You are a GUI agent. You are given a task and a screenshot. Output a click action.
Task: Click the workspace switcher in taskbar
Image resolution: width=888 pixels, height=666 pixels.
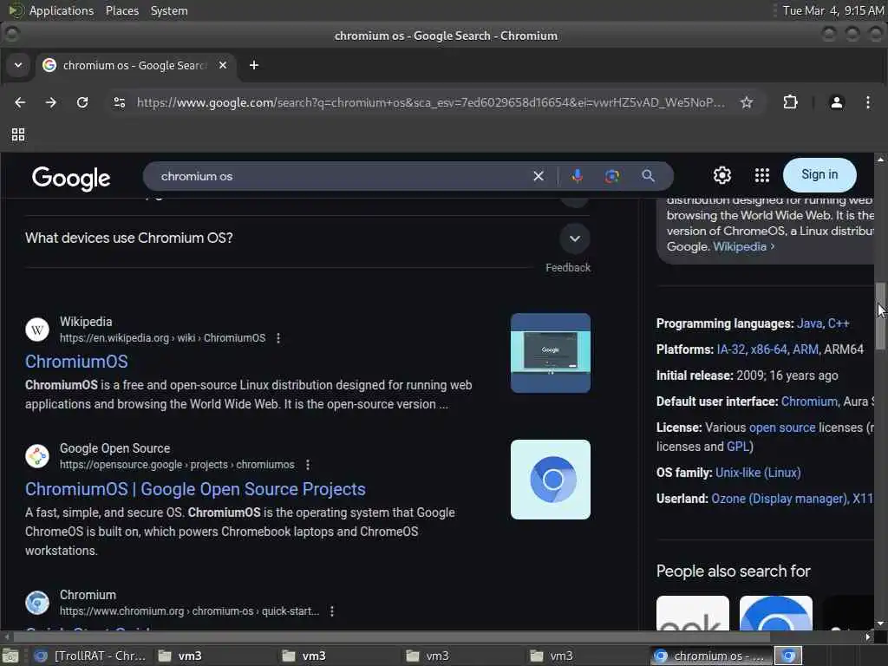788,656
